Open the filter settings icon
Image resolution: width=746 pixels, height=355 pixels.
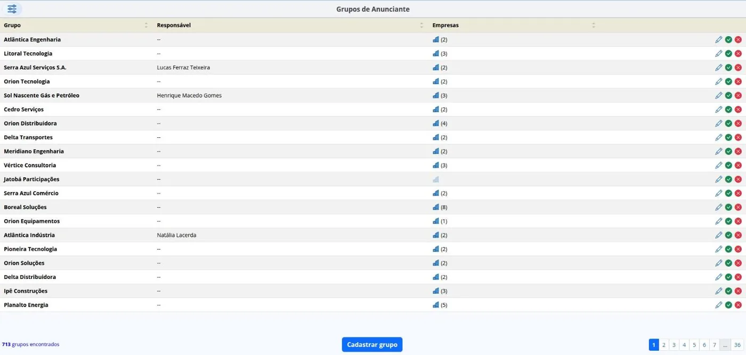[x=12, y=9]
